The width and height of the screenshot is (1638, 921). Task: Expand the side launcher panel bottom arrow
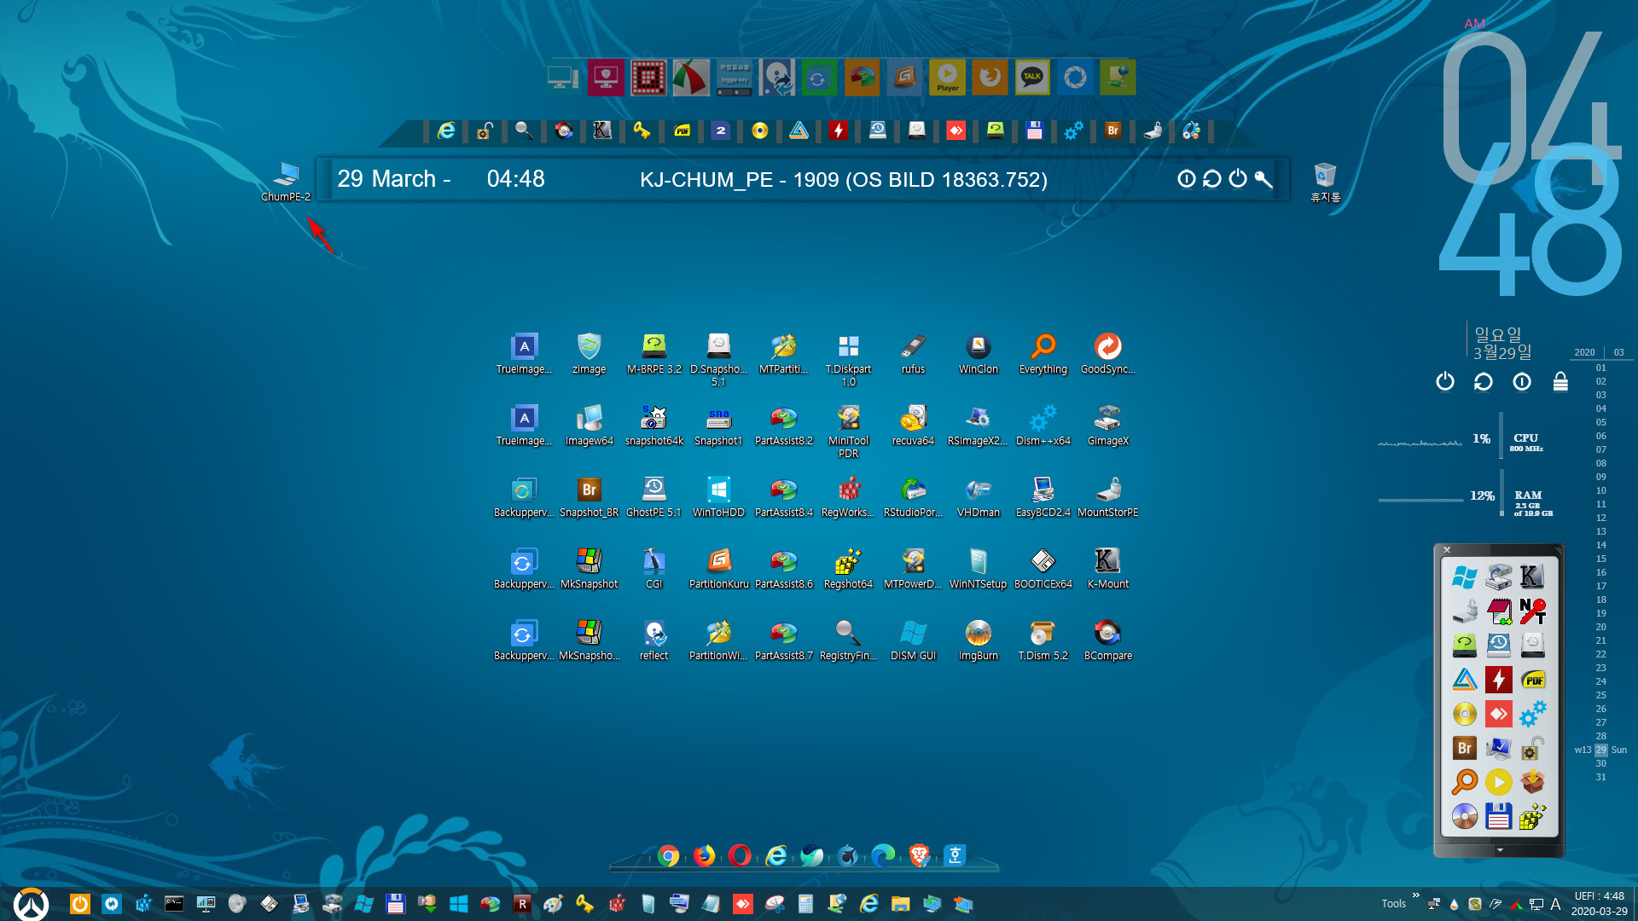1500,850
